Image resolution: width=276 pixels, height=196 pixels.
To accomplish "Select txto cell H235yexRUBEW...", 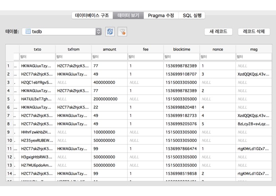I will (37, 140).
